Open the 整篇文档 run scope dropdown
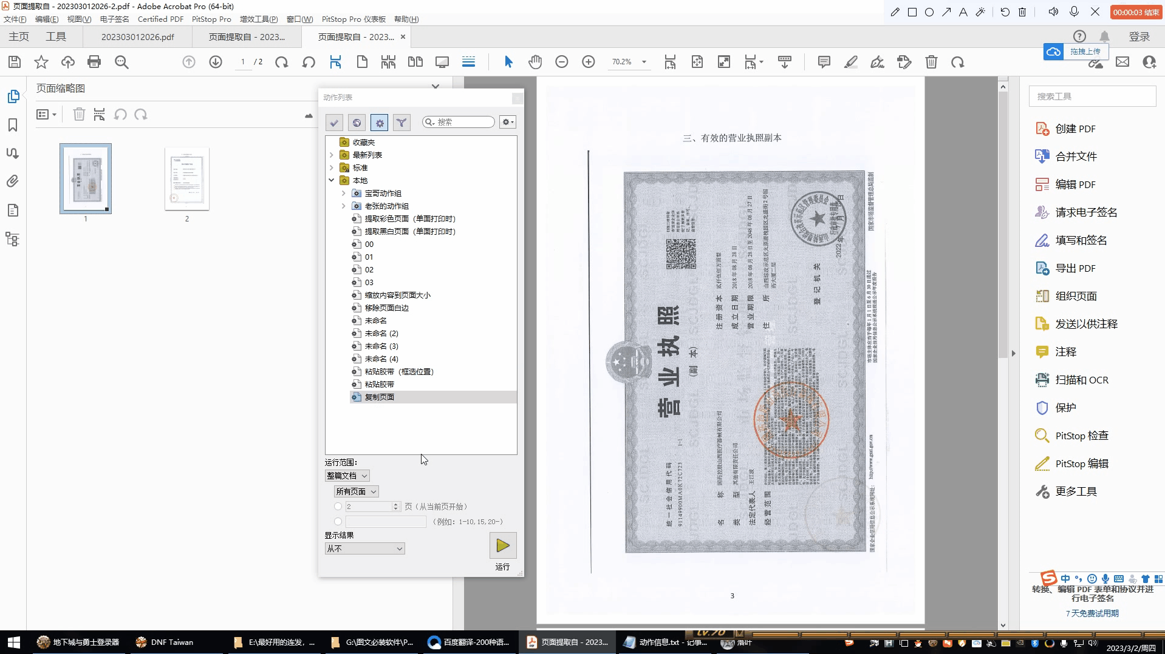The width and height of the screenshot is (1165, 654). 346,475
